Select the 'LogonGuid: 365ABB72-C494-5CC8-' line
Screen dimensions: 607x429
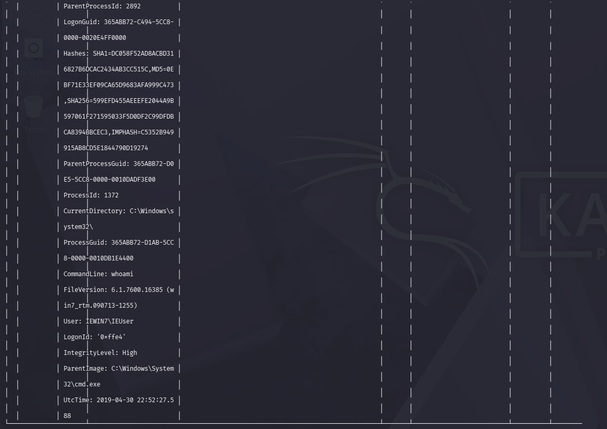coord(119,22)
